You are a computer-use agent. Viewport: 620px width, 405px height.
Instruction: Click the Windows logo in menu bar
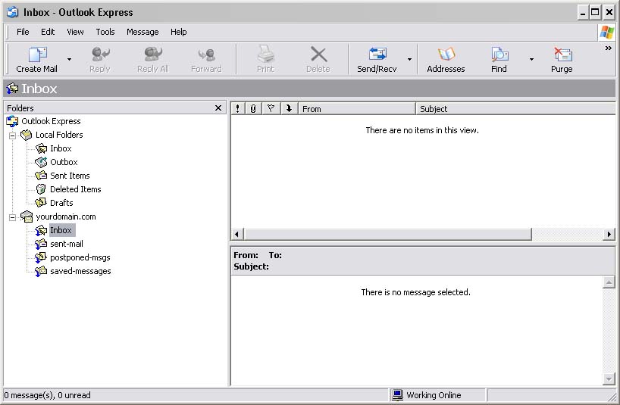tap(606, 32)
